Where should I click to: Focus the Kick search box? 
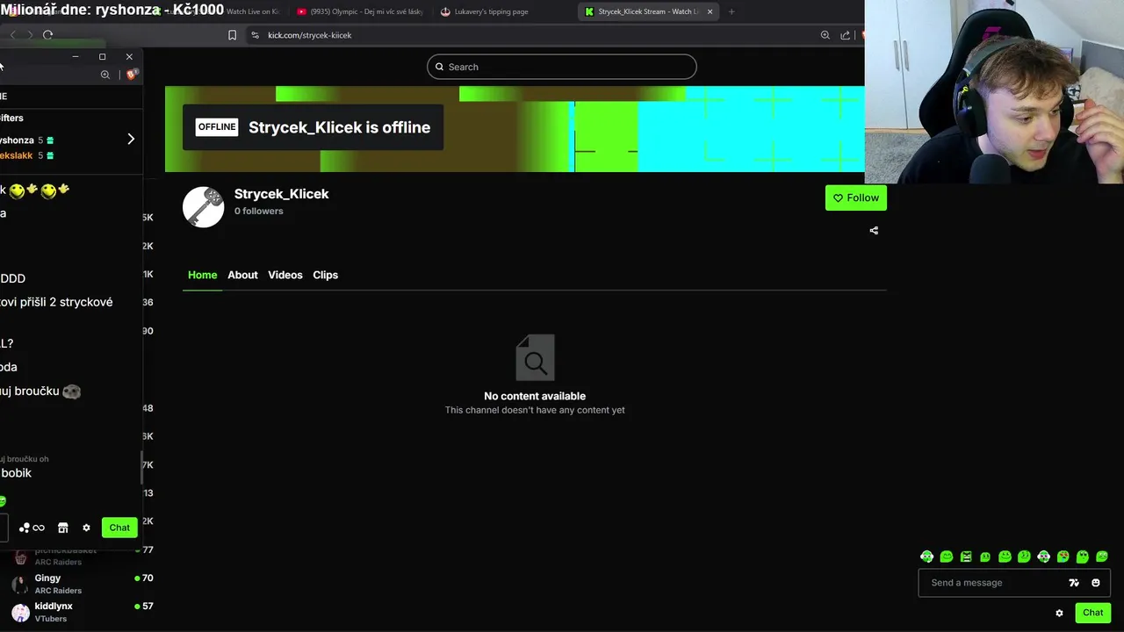point(562,67)
